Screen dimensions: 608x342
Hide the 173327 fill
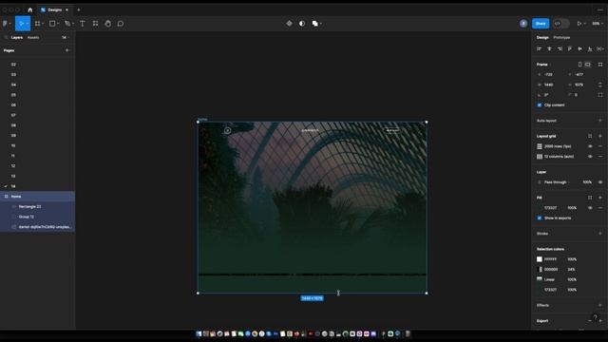pos(590,208)
